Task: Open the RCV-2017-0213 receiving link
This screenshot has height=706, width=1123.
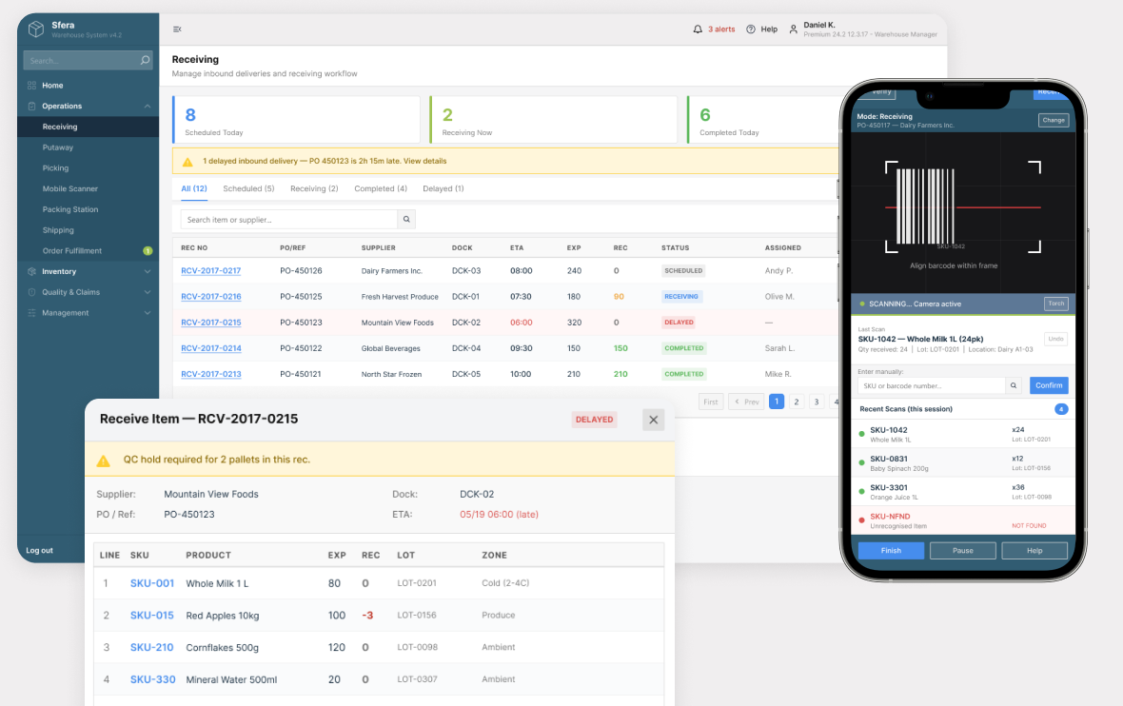Action: coord(210,374)
